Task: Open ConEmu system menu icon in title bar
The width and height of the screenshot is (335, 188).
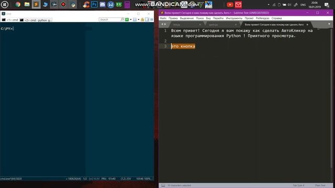Action: (3, 14)
